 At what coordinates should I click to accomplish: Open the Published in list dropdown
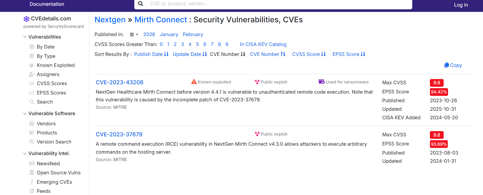point(134,34)
